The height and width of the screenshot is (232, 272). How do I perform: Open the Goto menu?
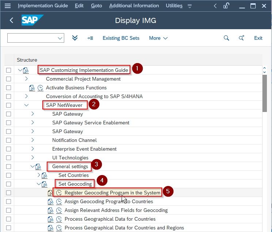[x=96, y=6]
